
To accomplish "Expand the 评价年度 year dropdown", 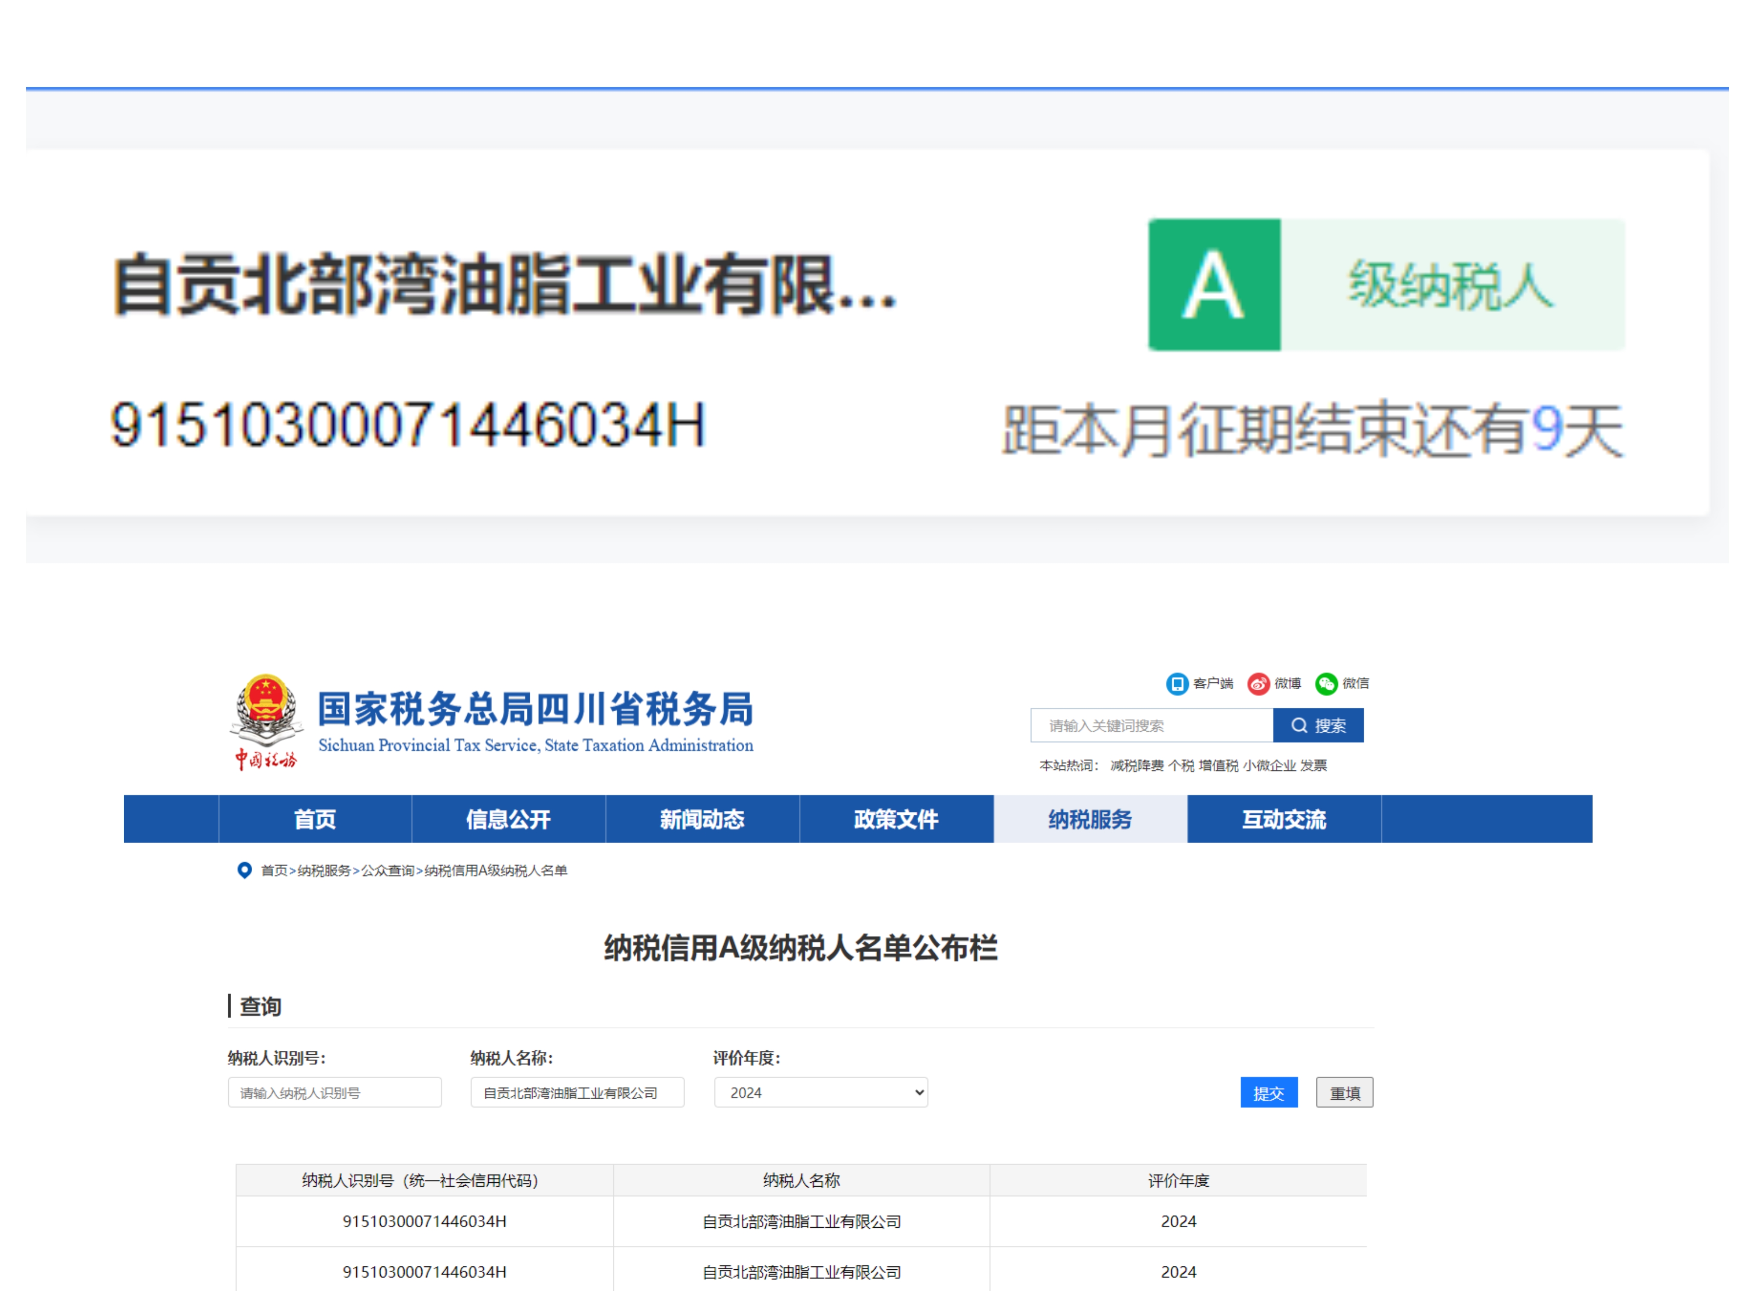I will click(821, 1092).
